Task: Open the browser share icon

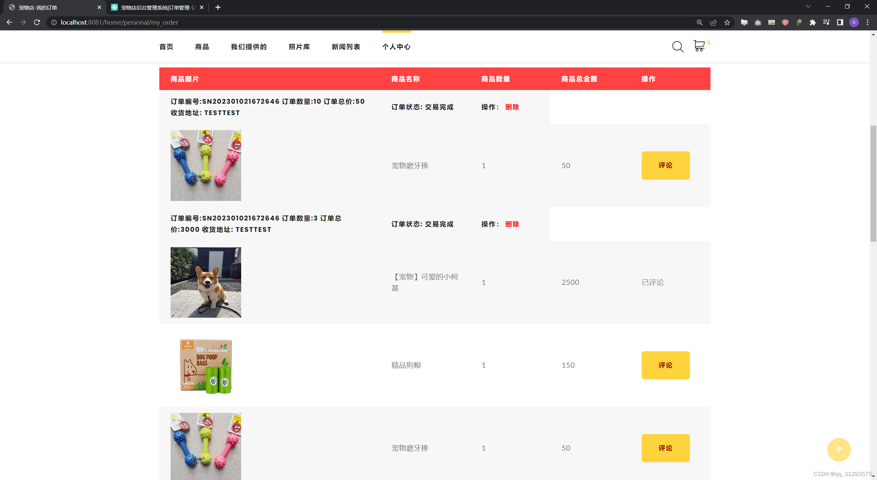Action: pos(713,22)
